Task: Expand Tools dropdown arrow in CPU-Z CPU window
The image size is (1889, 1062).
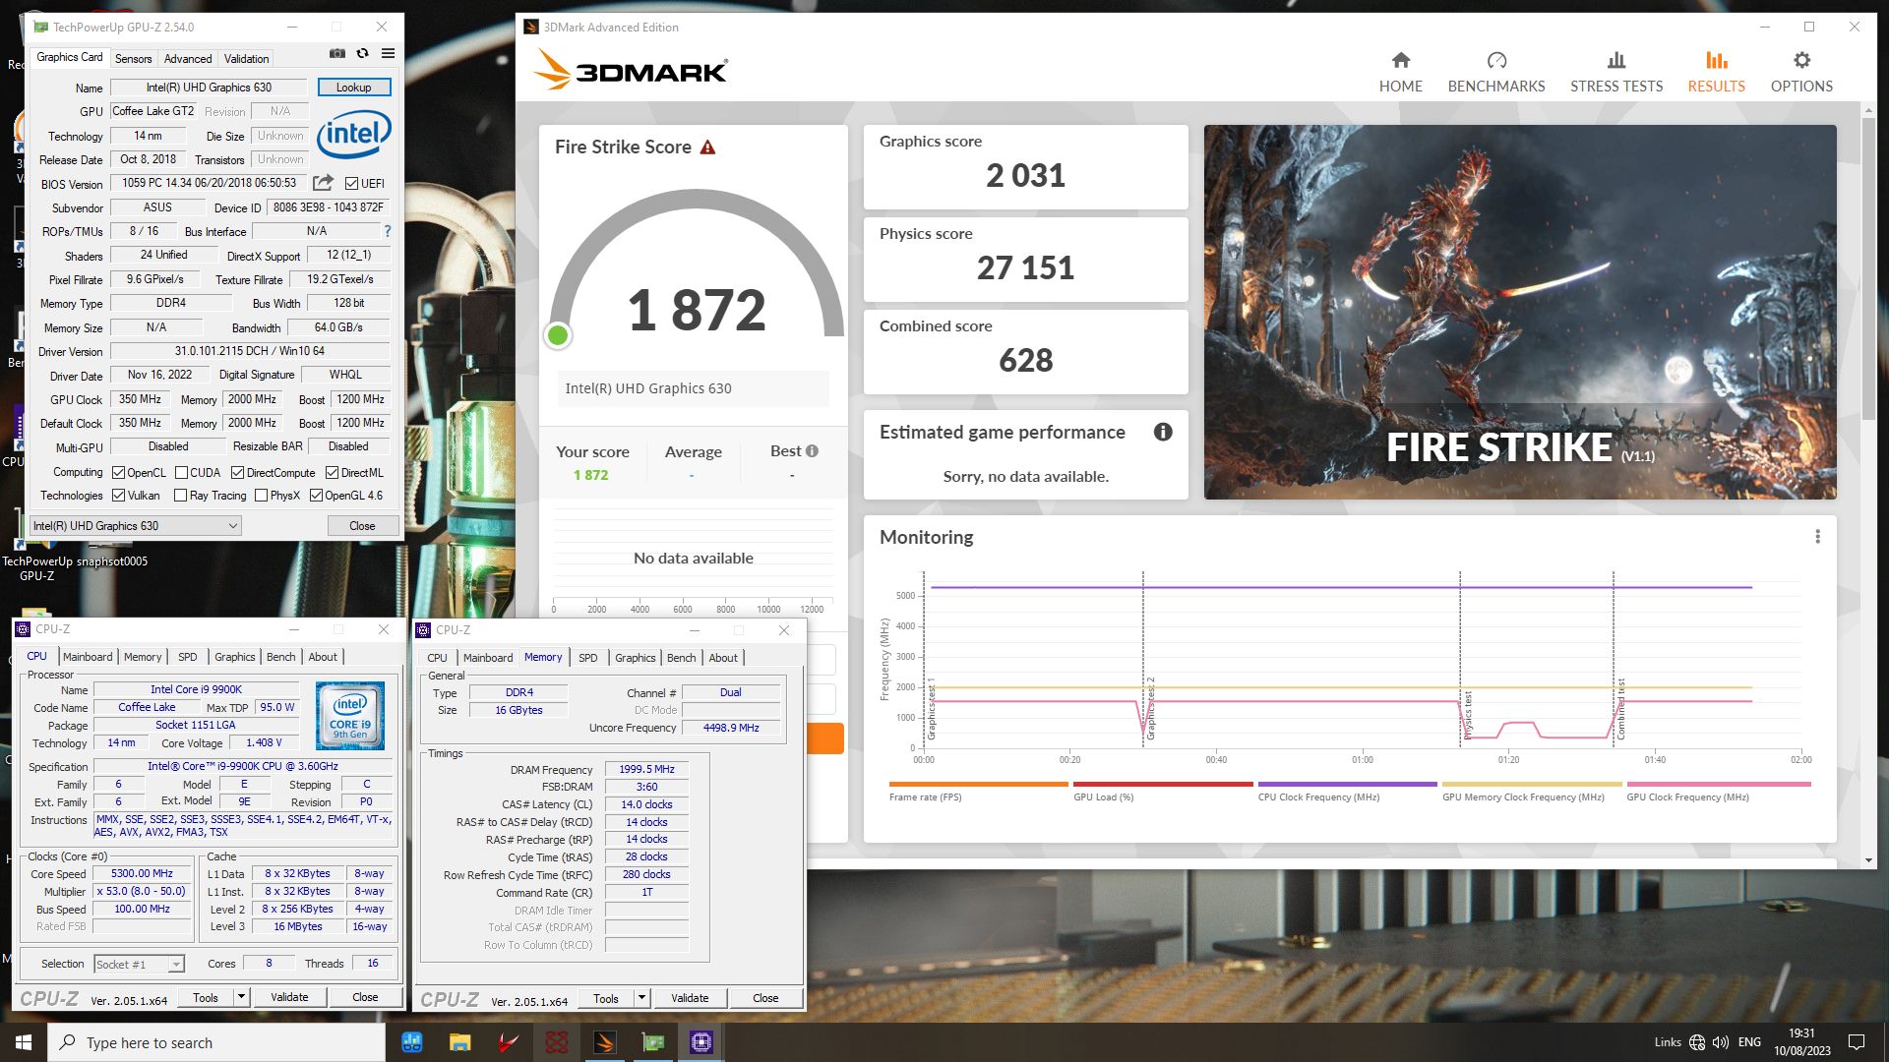Action: (x=241, y=997)
